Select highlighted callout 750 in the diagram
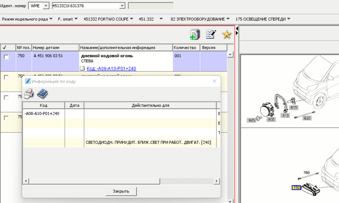The image size is (339, 203). [296, 188]
